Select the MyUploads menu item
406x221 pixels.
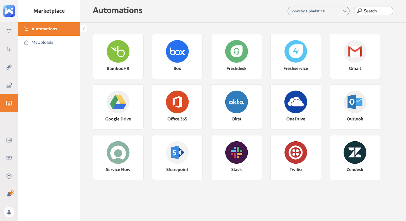(49, 42)
